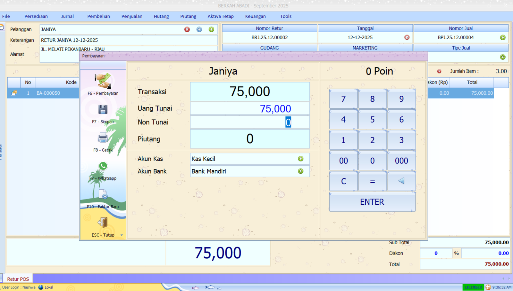
Task: Open the Akun Kas account selector
Action: coord(300,159)
